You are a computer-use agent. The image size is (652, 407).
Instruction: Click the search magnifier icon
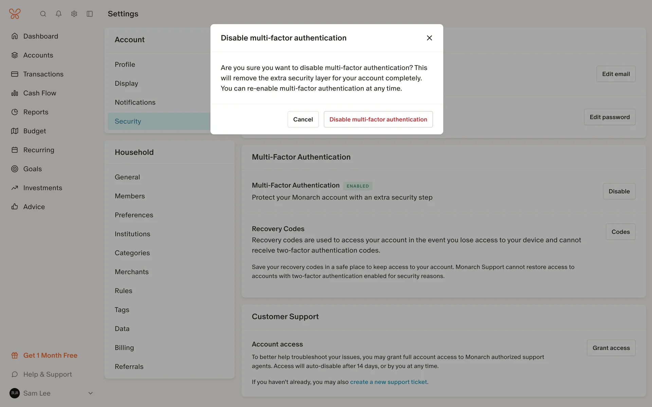[43, 14]
